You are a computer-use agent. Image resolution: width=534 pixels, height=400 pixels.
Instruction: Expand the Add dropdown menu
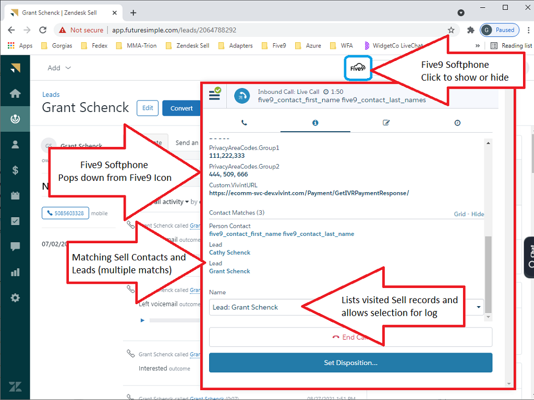pos(59,68)
